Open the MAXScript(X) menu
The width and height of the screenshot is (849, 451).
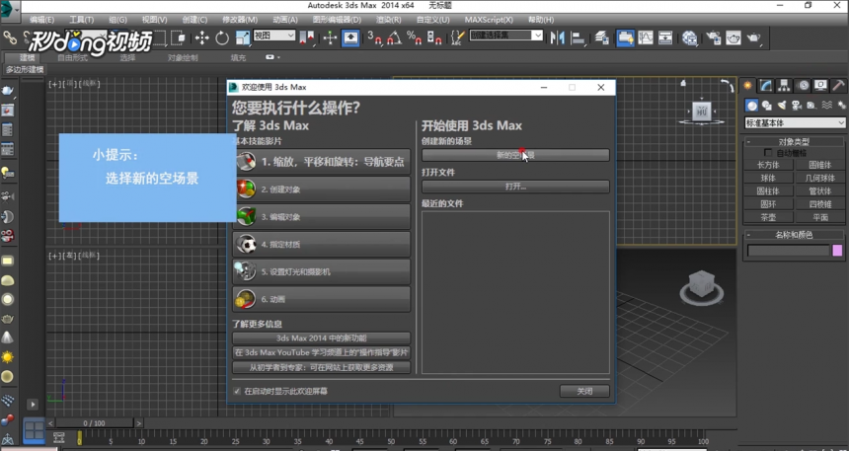click(x=489, y=20)
